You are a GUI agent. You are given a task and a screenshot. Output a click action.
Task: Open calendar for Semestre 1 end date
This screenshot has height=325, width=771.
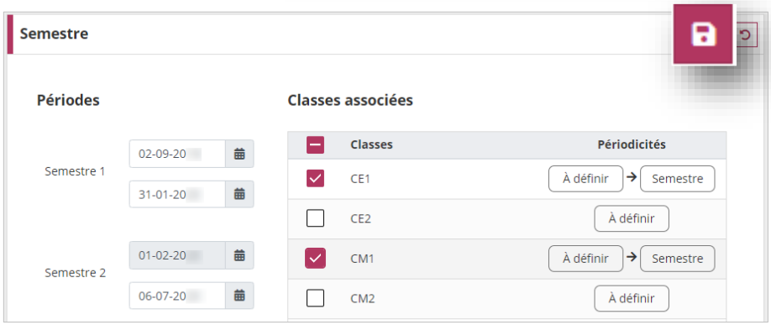coord(239,194)
